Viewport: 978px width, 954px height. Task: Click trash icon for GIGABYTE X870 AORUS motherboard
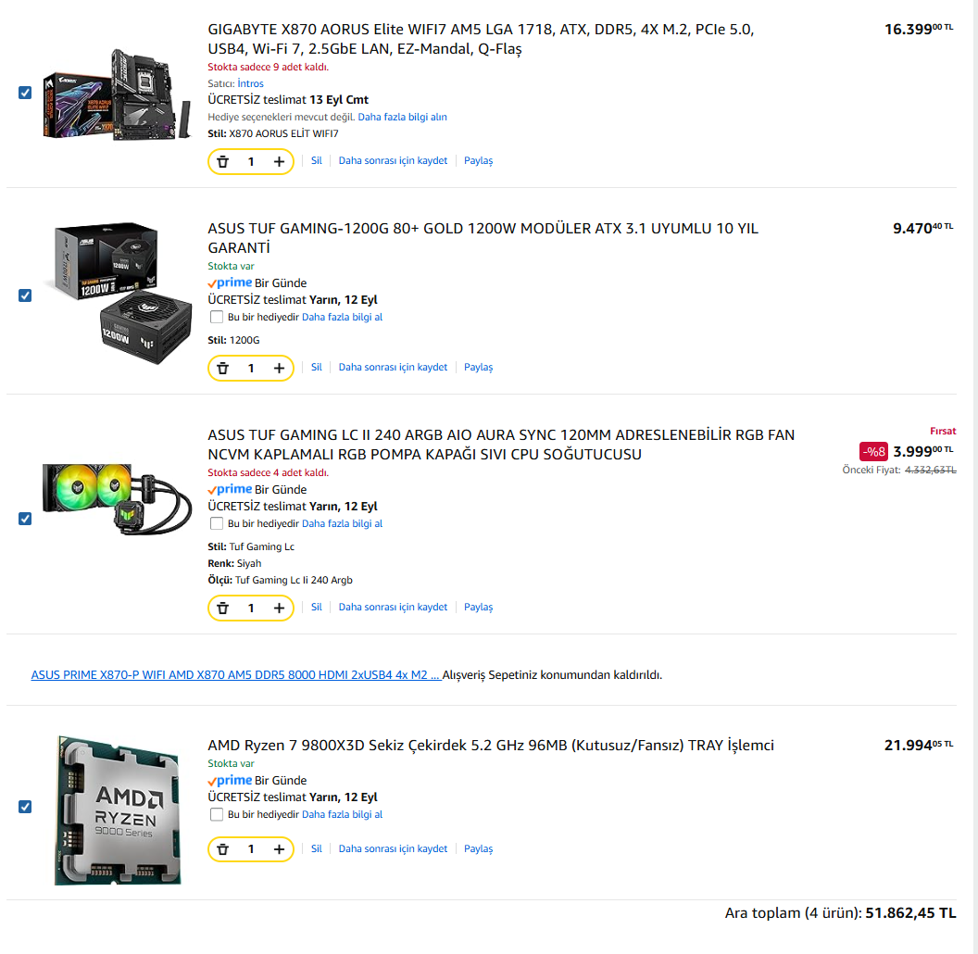pos(222,162)
